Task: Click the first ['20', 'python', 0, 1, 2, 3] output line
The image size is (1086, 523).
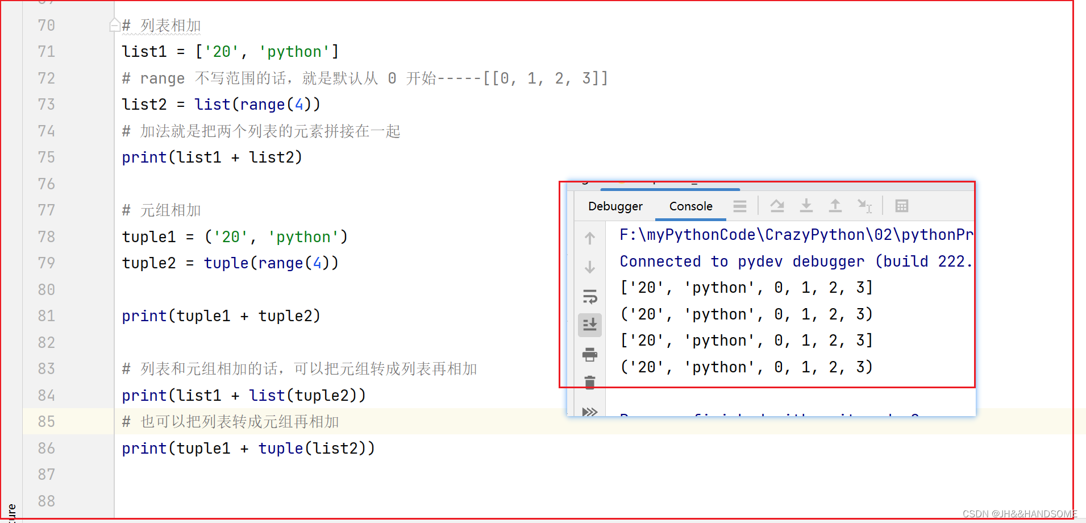Action: [746, 288]
